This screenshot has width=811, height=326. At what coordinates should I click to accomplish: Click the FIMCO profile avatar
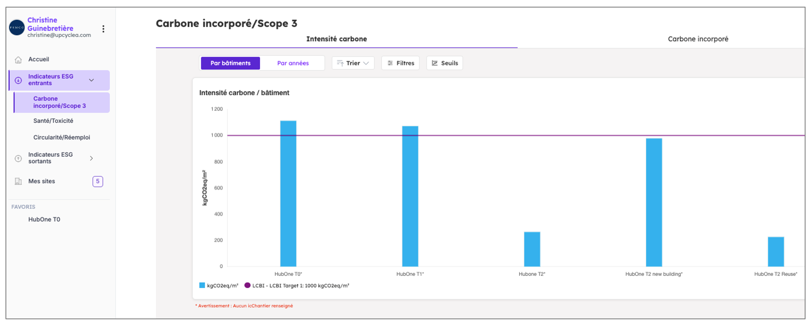[x=17, y=28]
